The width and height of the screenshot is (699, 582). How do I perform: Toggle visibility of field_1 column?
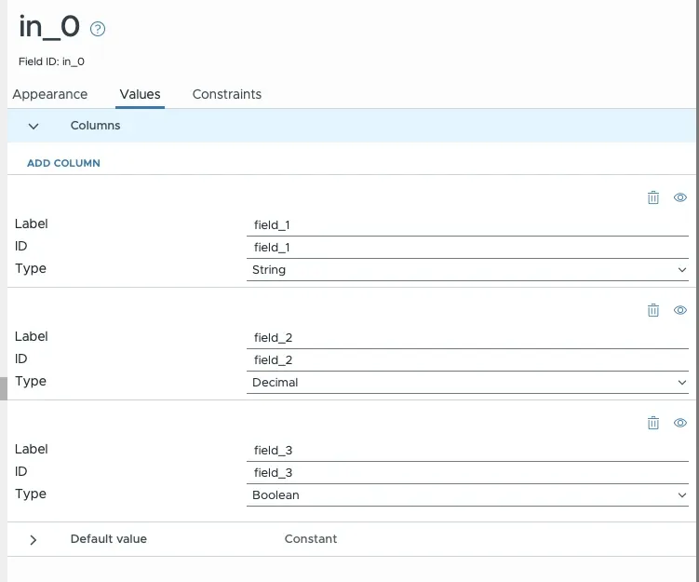pyautogui.click(x=680, y=197)
